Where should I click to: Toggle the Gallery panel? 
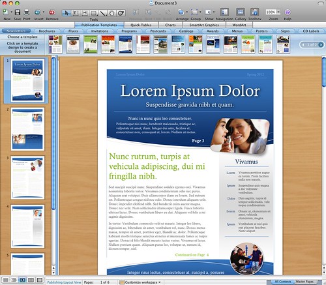coord(241,12)
